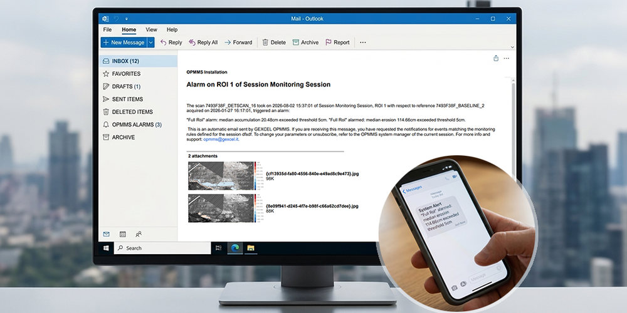The width and height of the screenshot is (627, 313).
Task: Open the OPMMS Alarms (3) folder
Action: point(138,125)
